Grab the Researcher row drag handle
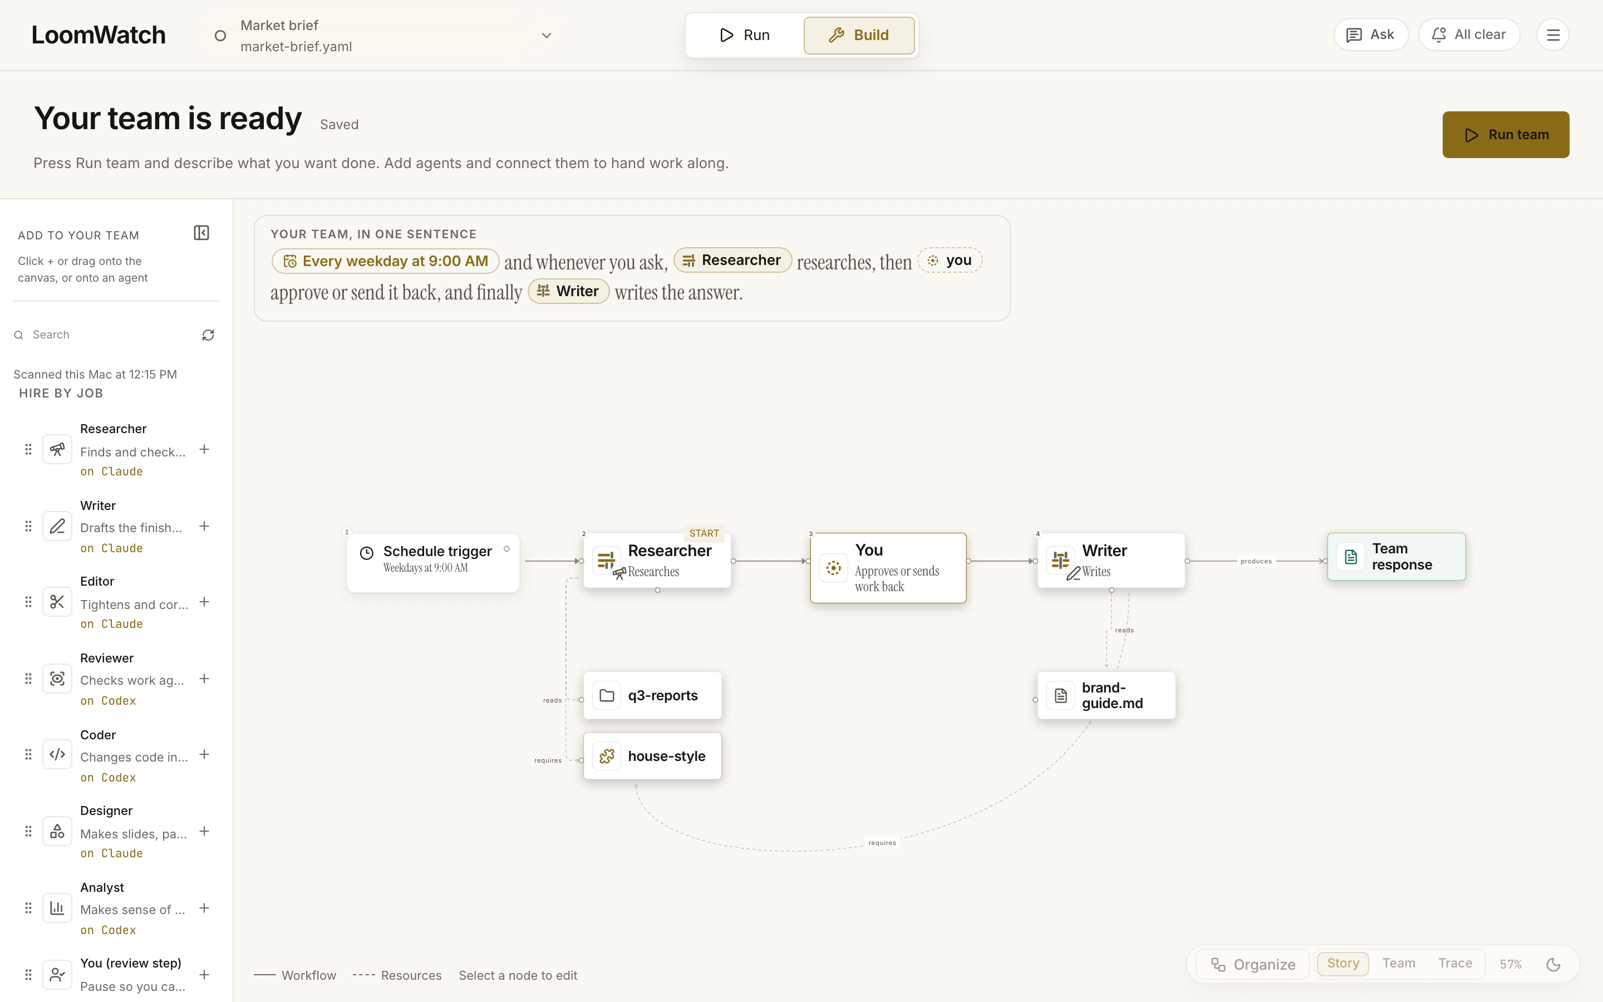 click(x=28, y=449)
